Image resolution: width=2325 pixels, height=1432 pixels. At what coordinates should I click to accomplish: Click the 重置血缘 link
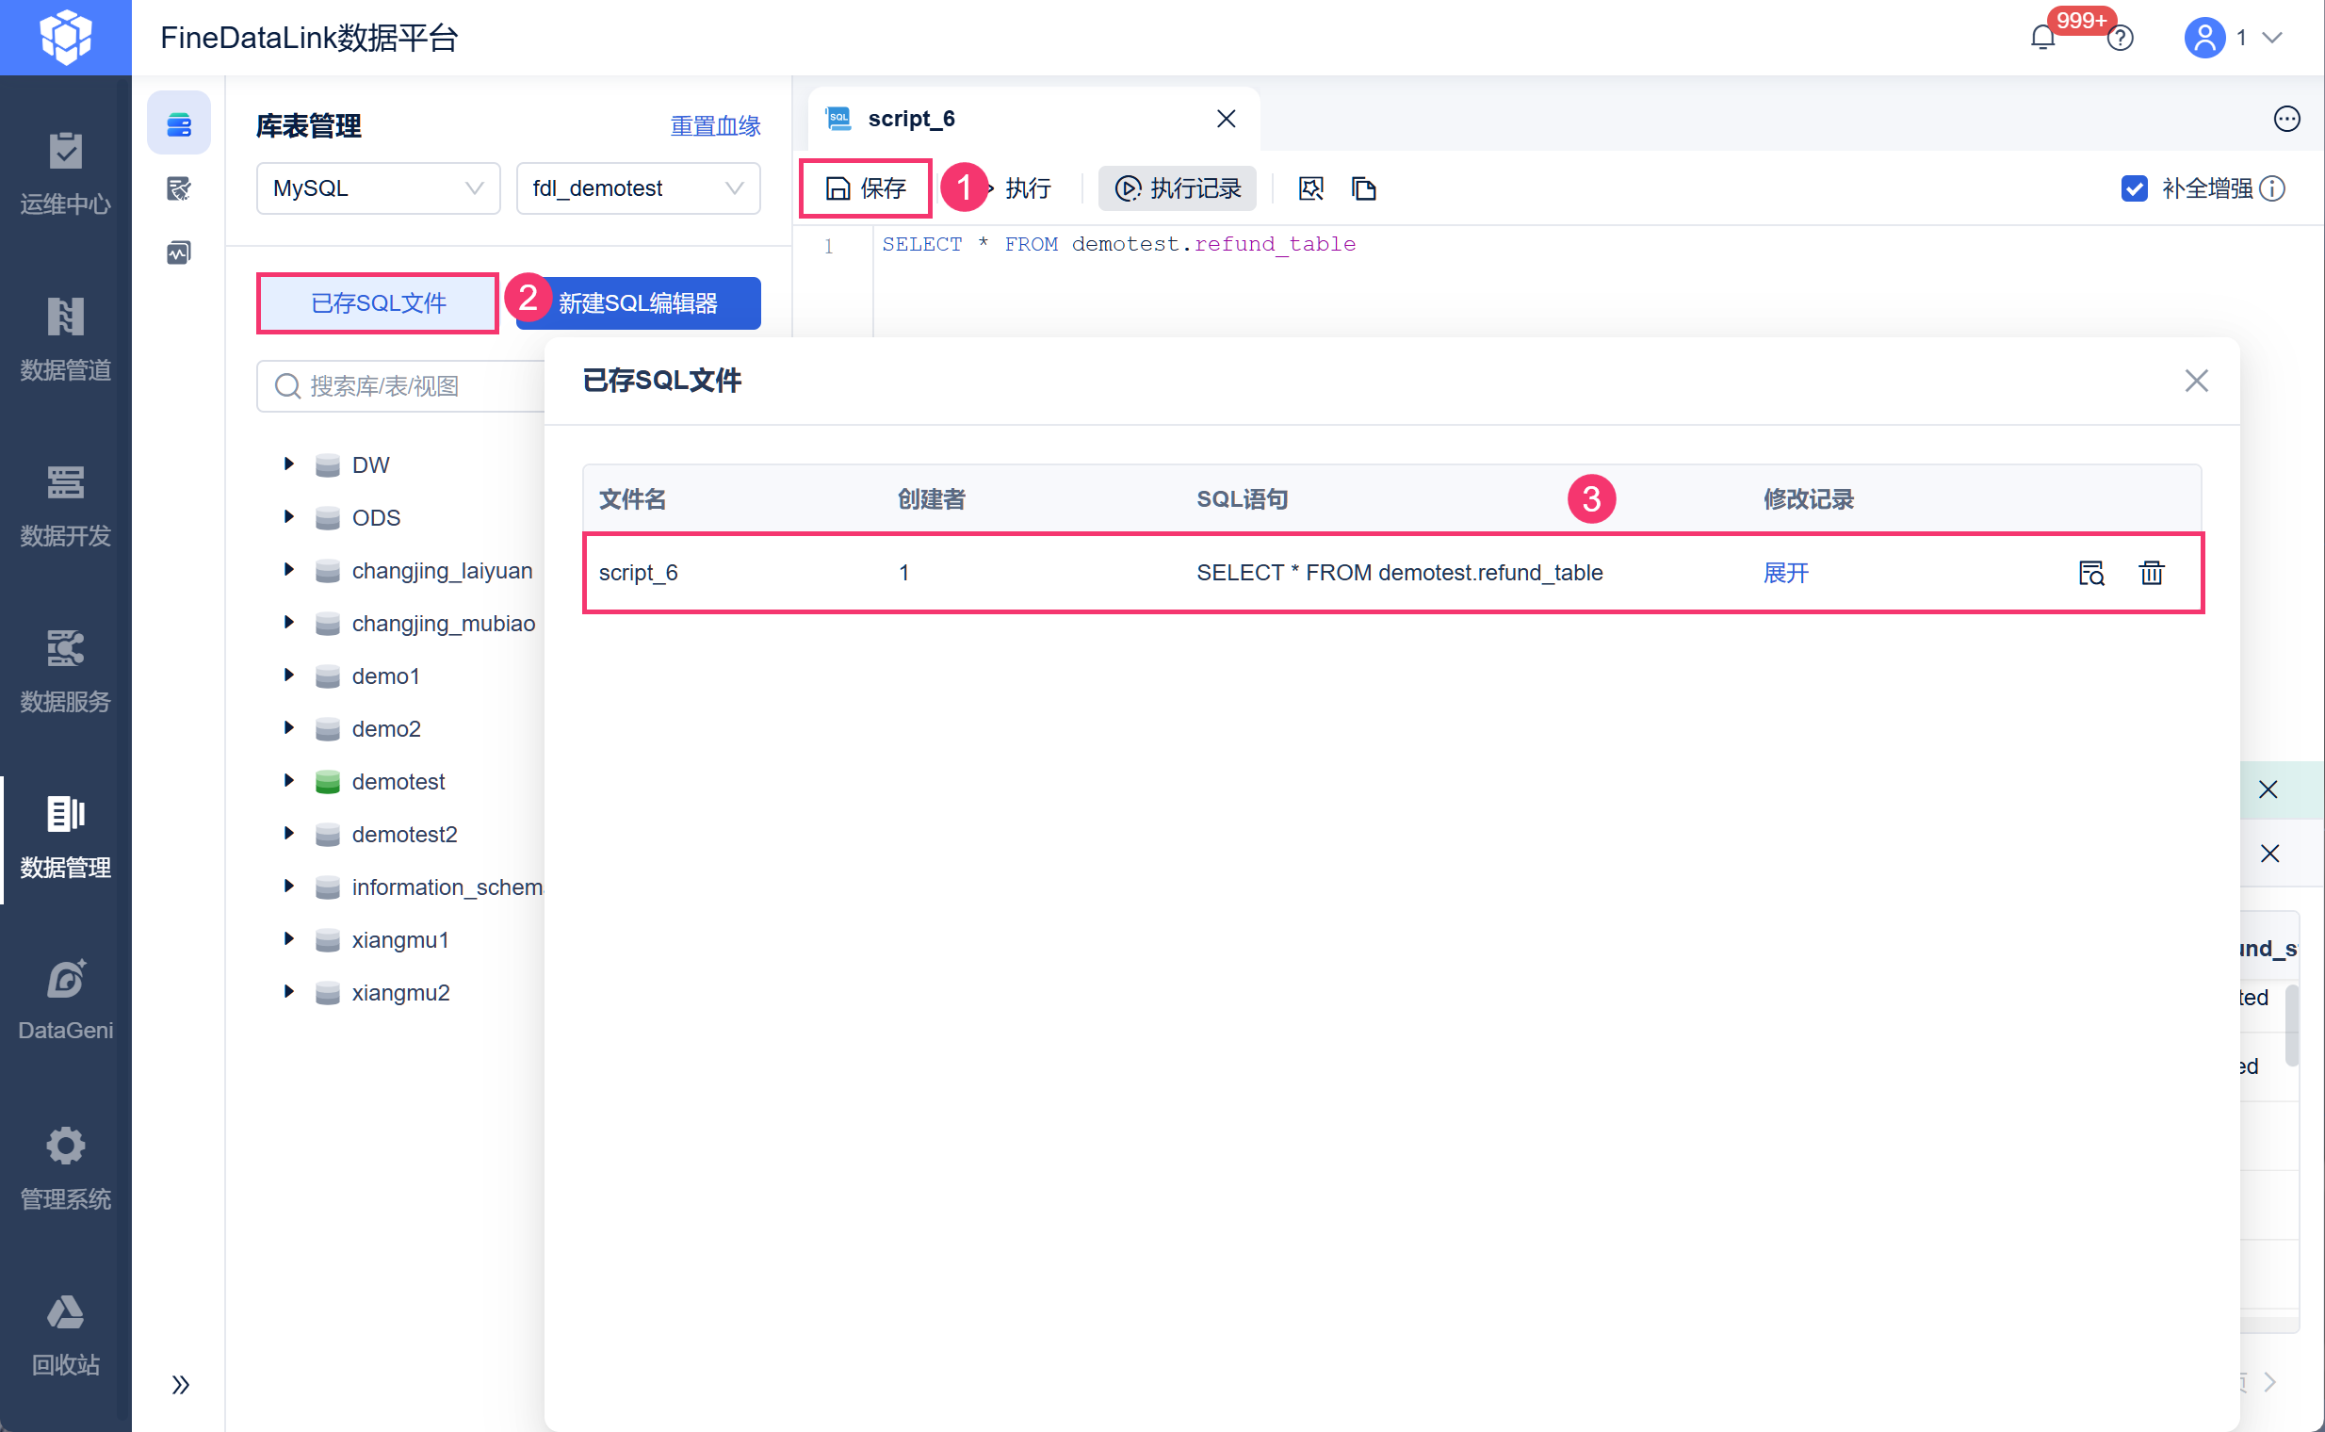click(x=715, y=126)
